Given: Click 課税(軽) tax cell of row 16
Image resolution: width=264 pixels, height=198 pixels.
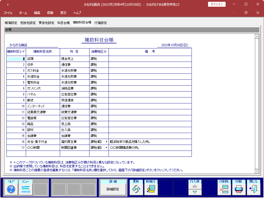Looking at the screenshot, I should pyautogui.click(x=99, y=142).
